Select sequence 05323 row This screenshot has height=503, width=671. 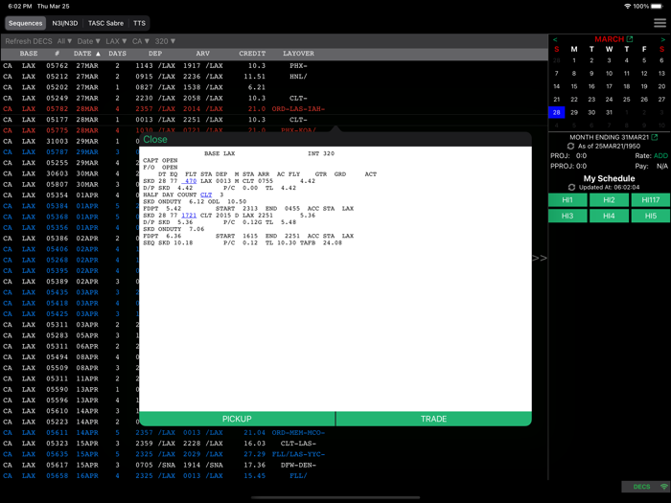pyautogui.click(x=274, y=444)
